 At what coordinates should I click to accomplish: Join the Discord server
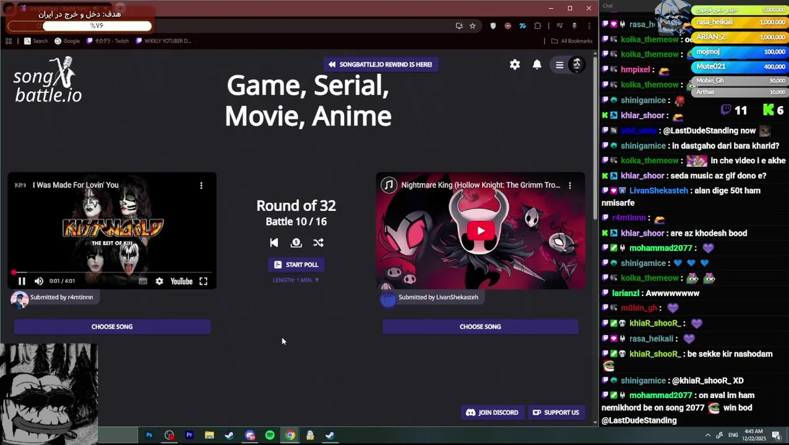point(492,412)
